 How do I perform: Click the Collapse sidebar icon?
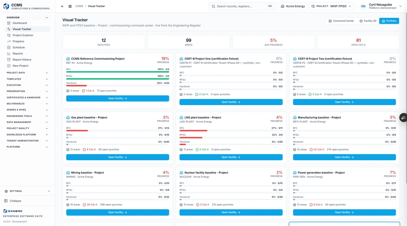6,201
